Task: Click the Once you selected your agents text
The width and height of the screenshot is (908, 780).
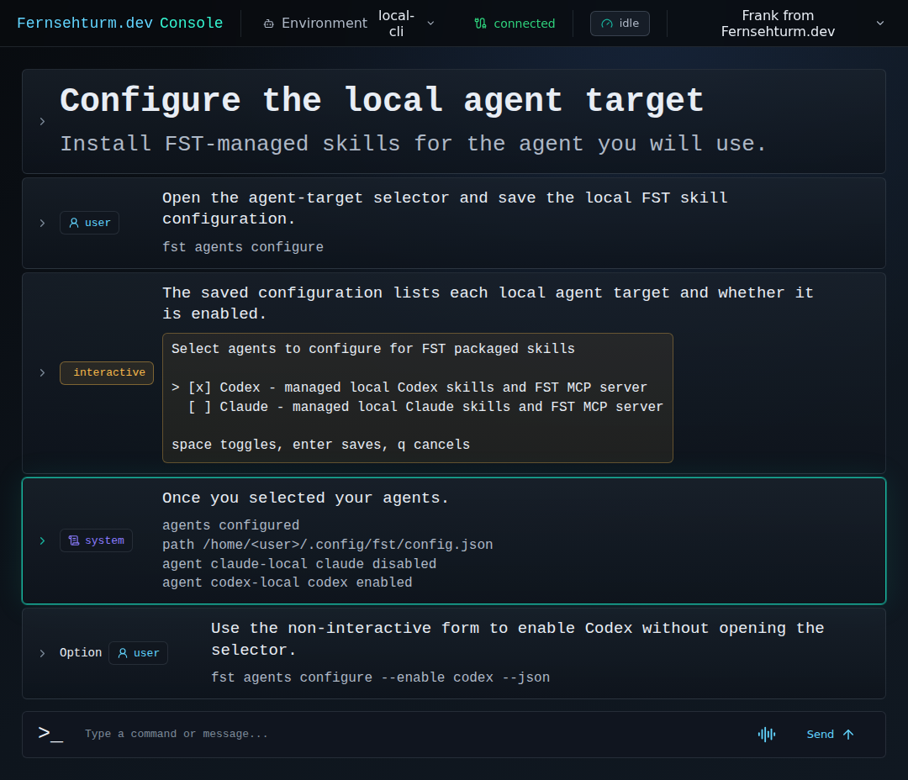Action: 305,498
